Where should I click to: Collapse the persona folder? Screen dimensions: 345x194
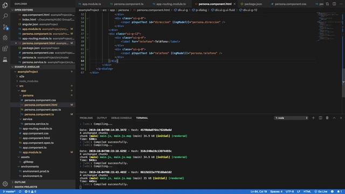tap(28, 95)
